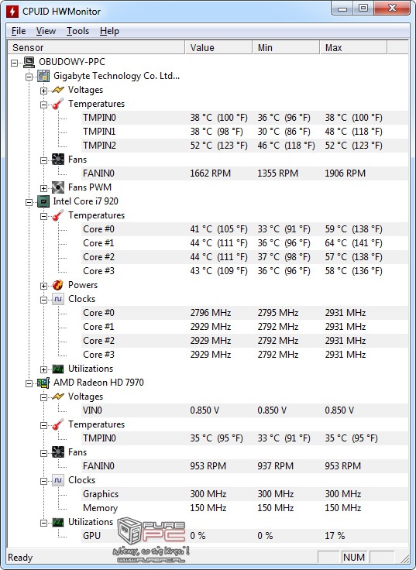Click the Intel CPU Clocks waveform icon

(58, 299)
